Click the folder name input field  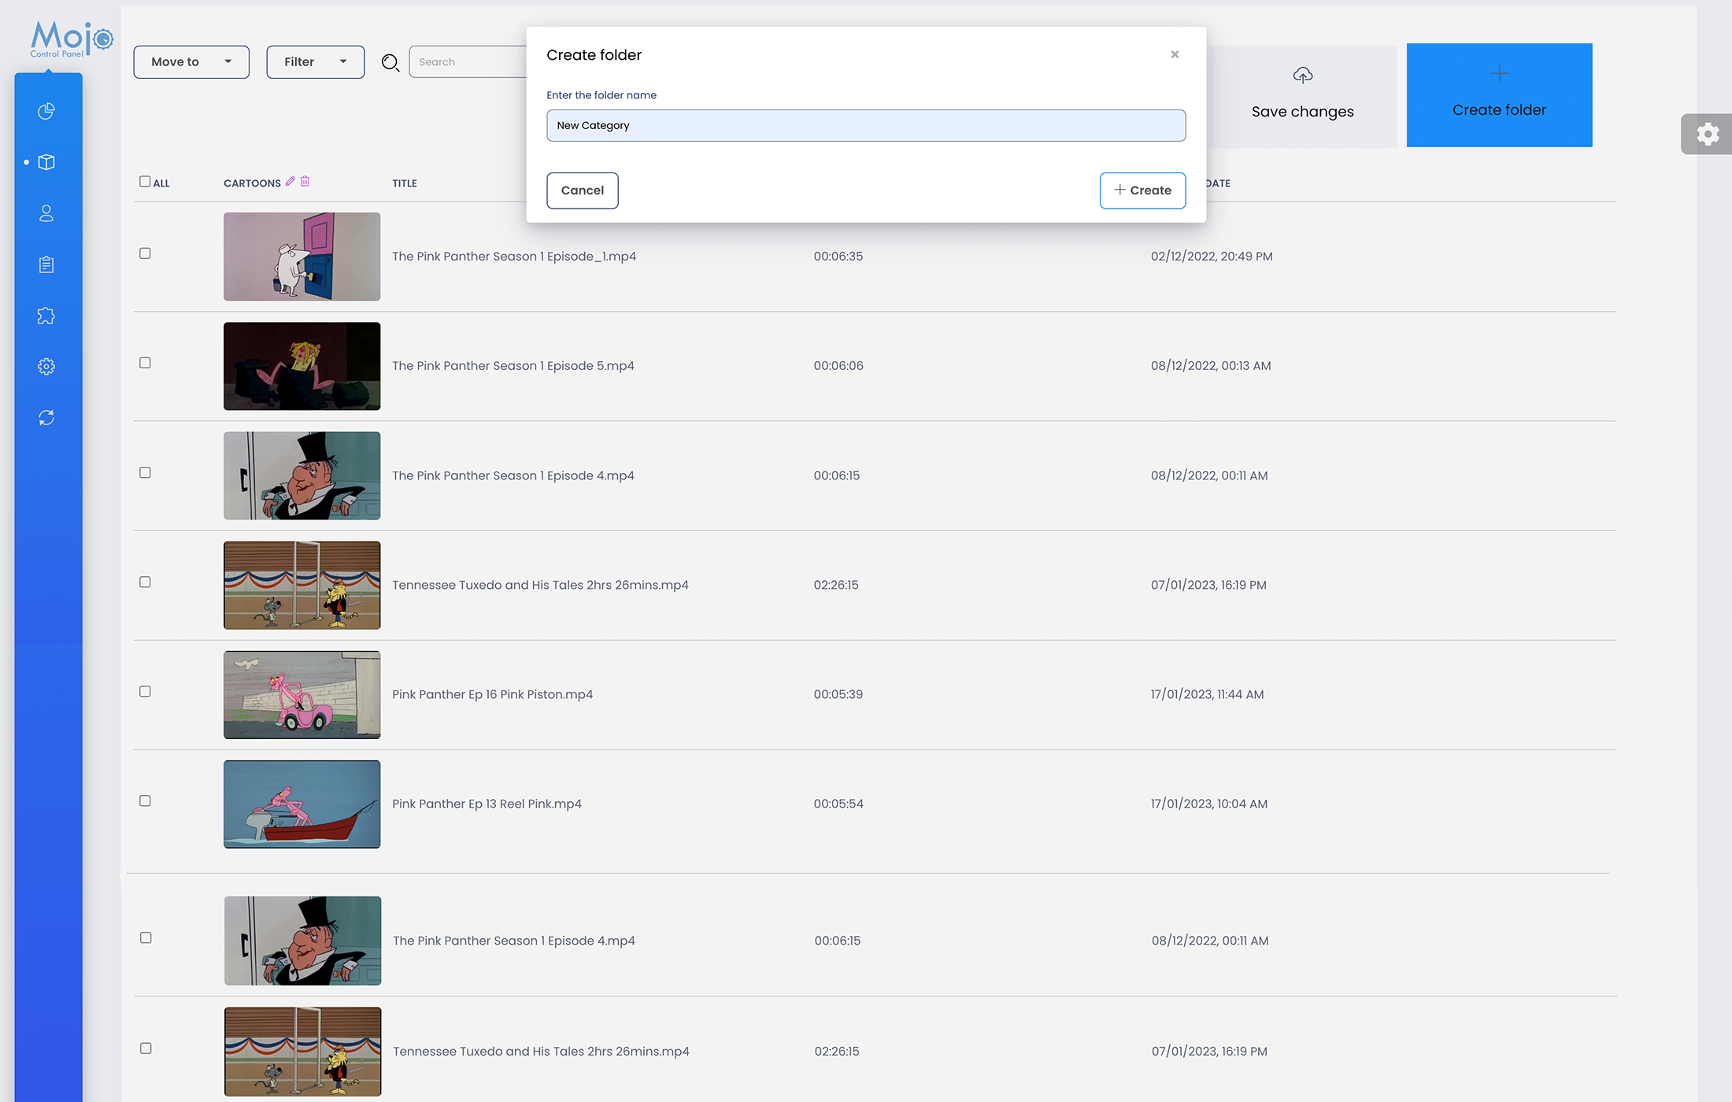(866, 126)
